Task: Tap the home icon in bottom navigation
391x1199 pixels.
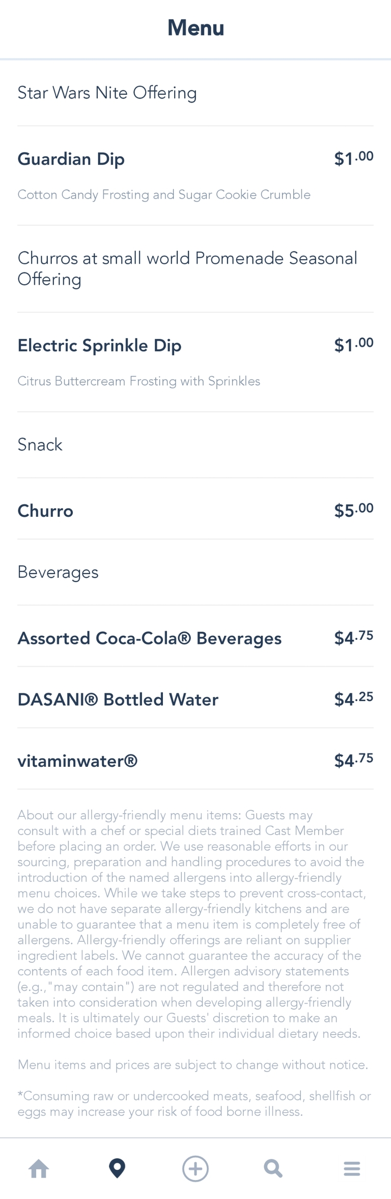Action: click(39, 1168)
